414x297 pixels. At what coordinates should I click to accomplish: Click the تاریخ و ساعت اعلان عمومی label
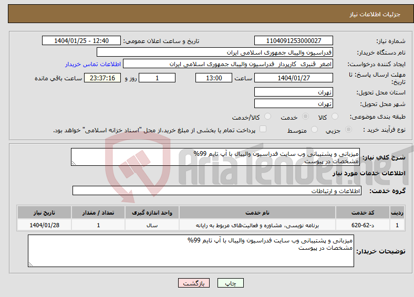[161, 41]
